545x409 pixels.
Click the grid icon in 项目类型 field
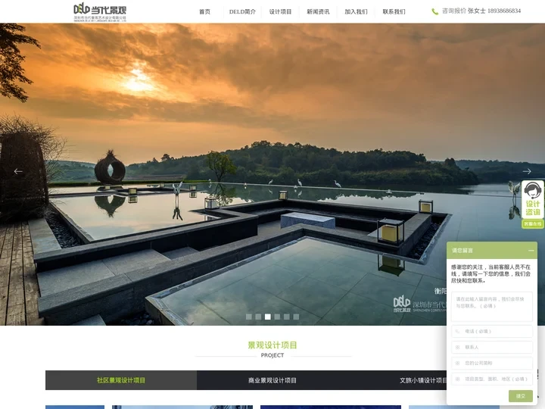pyautogui.click(x=457, y=379)
